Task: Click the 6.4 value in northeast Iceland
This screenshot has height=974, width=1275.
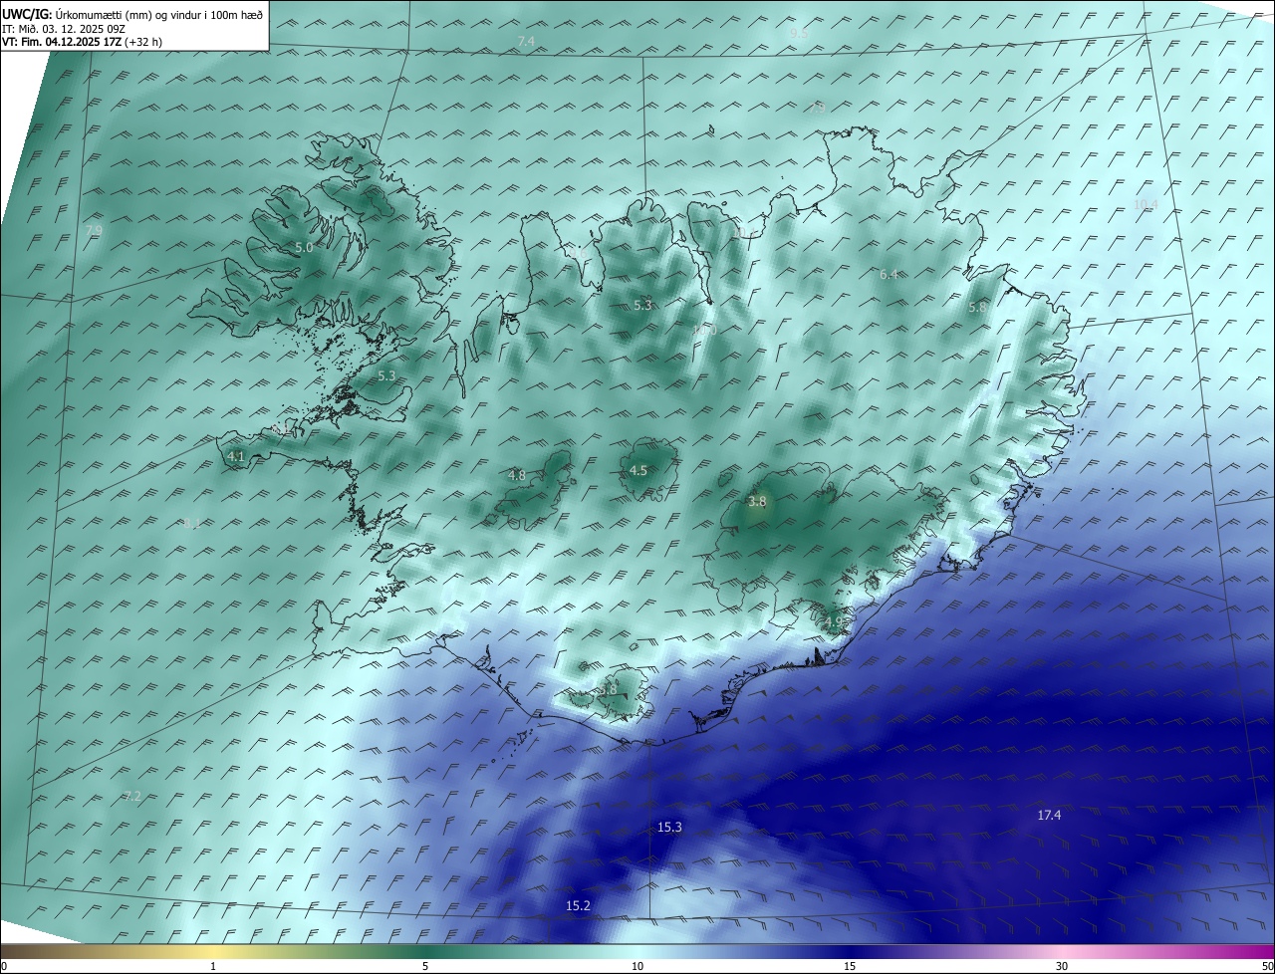Action: pos(889,274)
